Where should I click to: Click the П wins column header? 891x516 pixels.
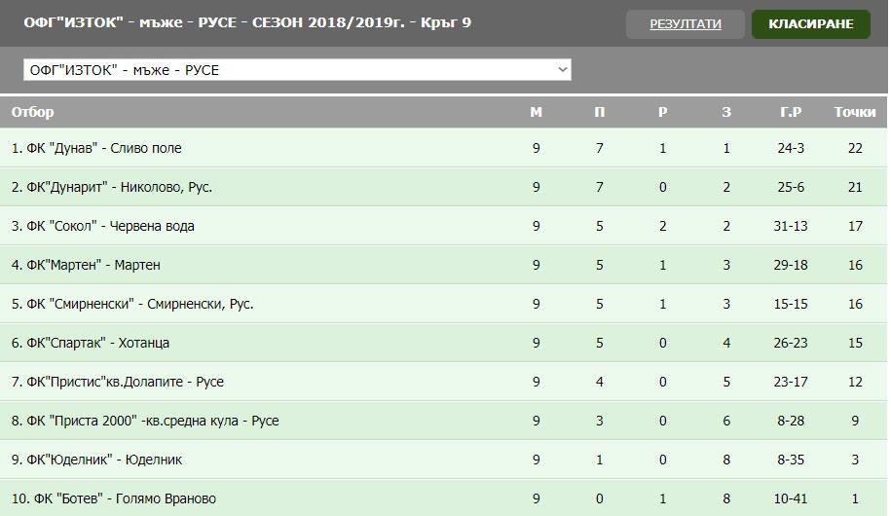(x=600, y=112)
